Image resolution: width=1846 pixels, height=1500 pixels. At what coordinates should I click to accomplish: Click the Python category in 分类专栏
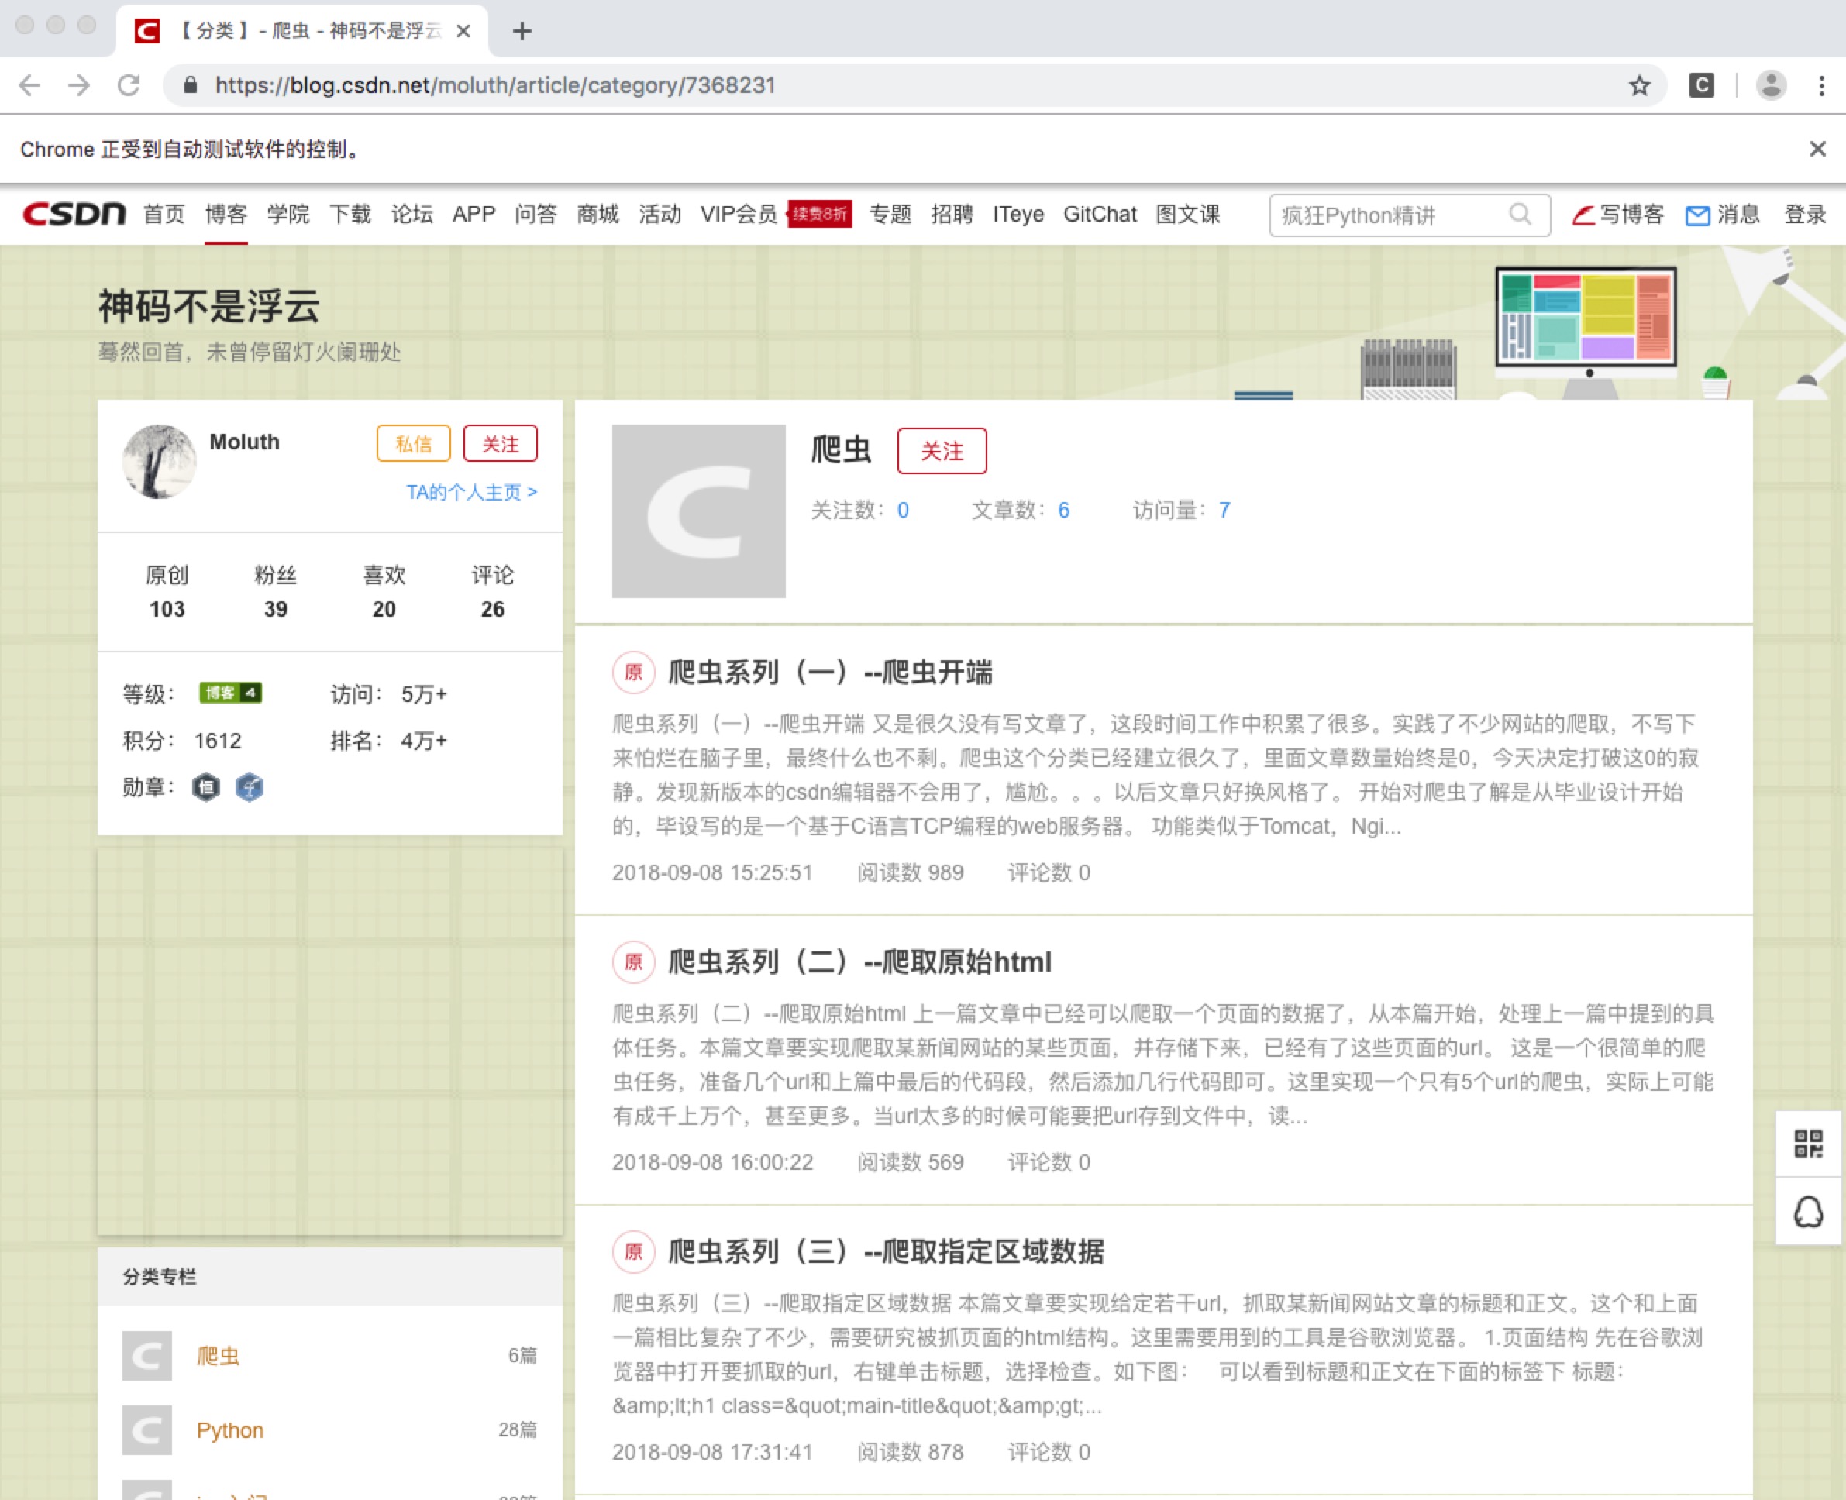(230, 1430)
